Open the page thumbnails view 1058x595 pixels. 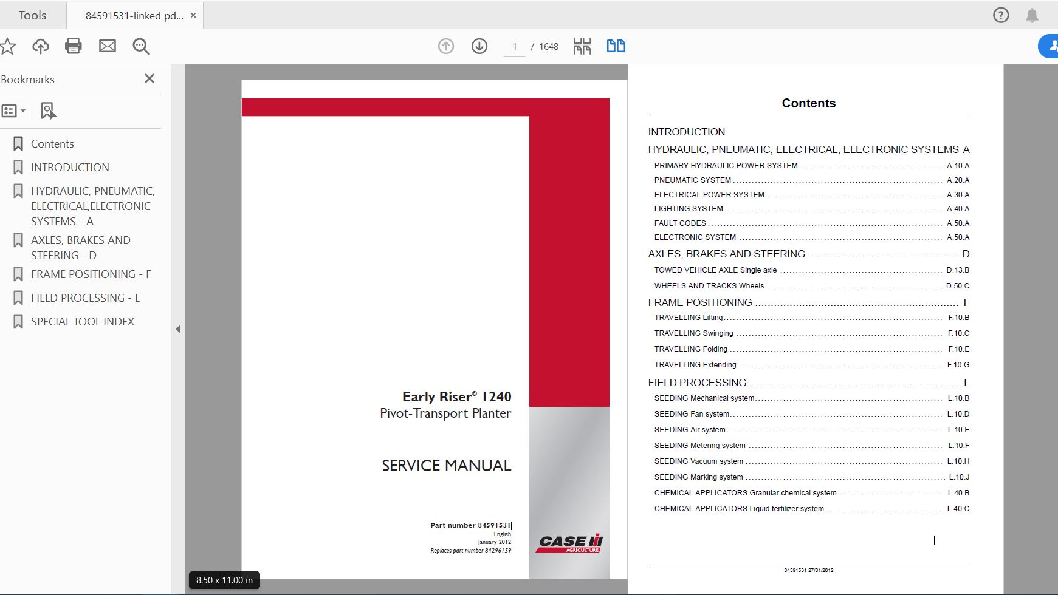click(582, 46)
